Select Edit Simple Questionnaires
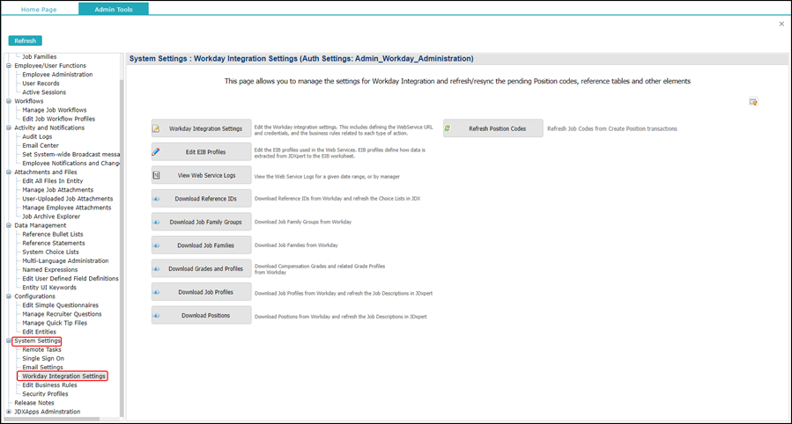This screenshot has width=792, height=424. [x=61, y=305]
